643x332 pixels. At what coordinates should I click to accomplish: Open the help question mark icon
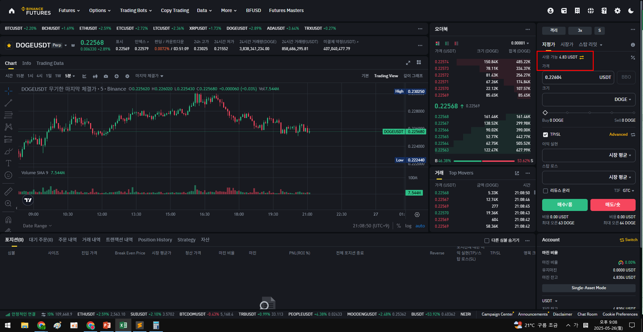tap(604, 11)
